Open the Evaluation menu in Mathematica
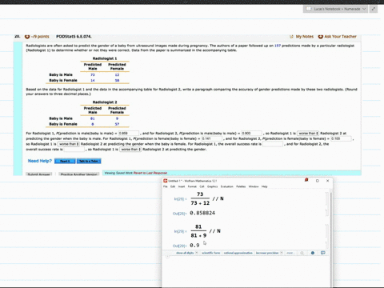Image resolution: width=384 pixels, height=288 pixels. point(227,186)
